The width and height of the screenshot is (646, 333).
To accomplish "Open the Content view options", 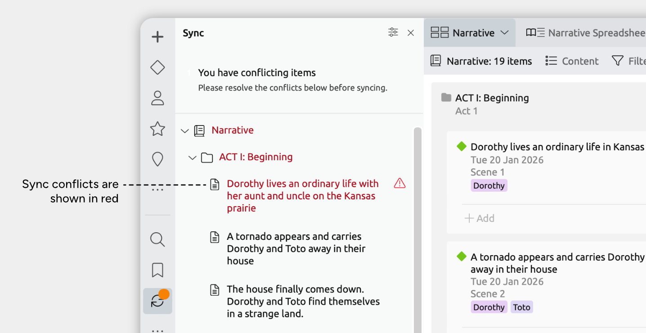I will pos(572,61).
